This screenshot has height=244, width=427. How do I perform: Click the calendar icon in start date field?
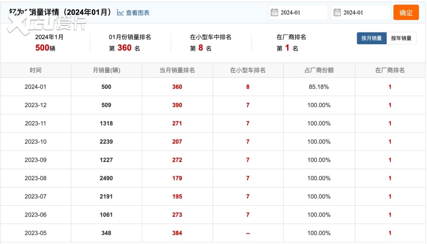[275, 13]
